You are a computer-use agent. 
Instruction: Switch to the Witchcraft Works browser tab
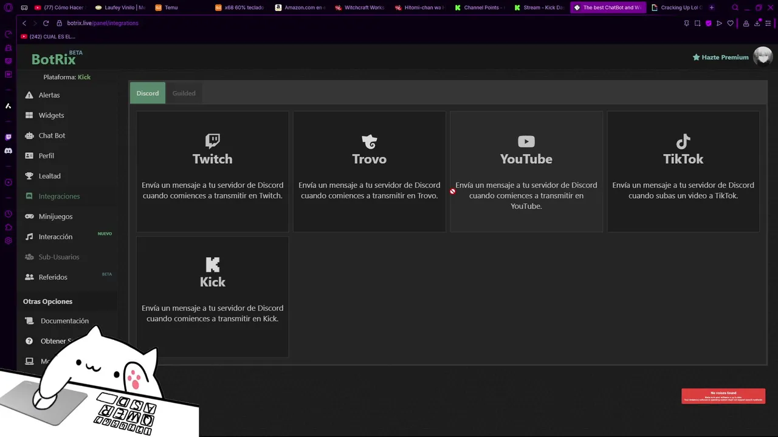360,8
